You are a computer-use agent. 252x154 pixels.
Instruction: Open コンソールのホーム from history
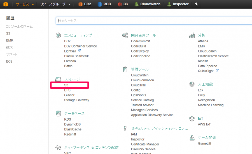coord(19,26)
